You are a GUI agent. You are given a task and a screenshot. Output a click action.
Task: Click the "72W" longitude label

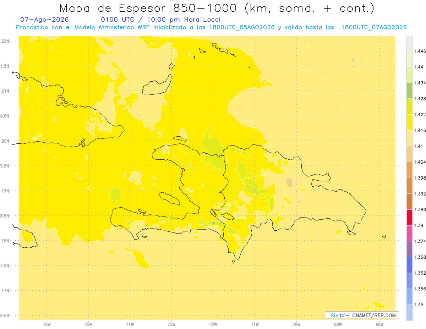[x=213, y=324]
